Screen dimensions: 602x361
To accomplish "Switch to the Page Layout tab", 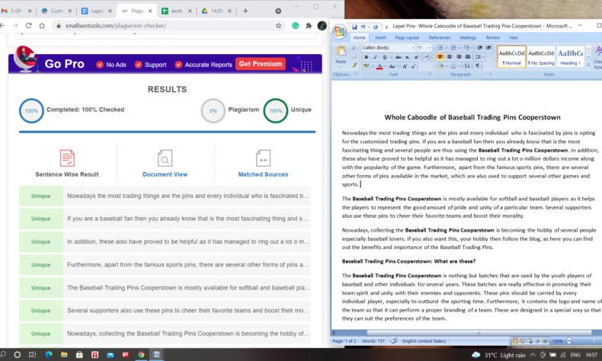I will [407, 37].
